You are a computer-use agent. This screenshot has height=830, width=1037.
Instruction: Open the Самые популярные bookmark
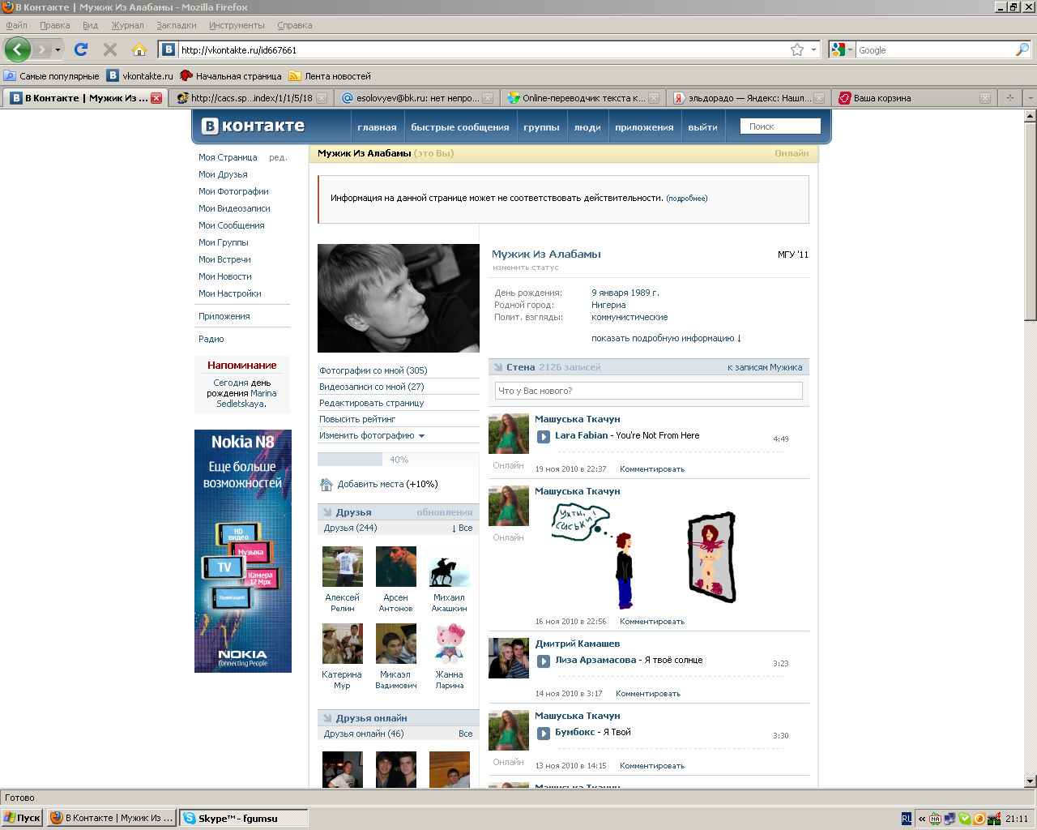[51, 75]
